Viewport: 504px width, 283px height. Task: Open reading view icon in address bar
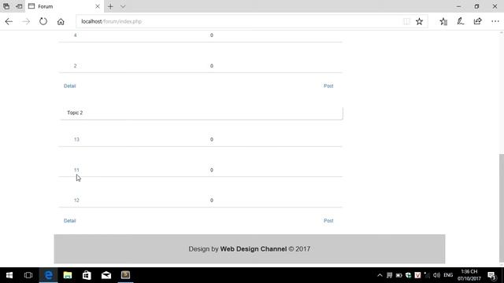pyautogui.click(x=406, y=21)
